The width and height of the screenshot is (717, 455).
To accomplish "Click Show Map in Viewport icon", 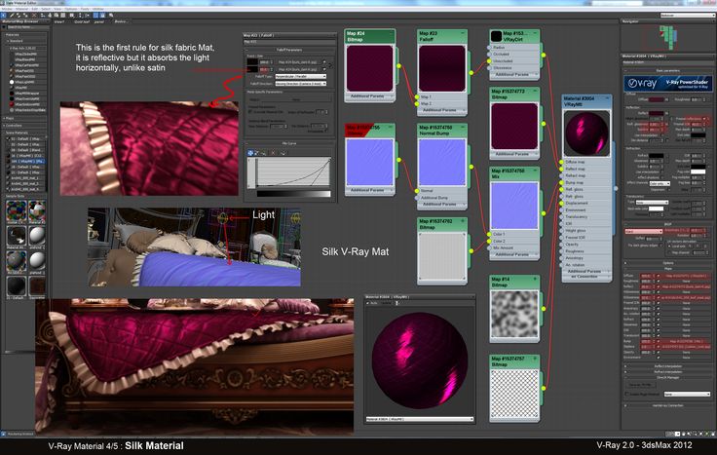I will point(56,15).
